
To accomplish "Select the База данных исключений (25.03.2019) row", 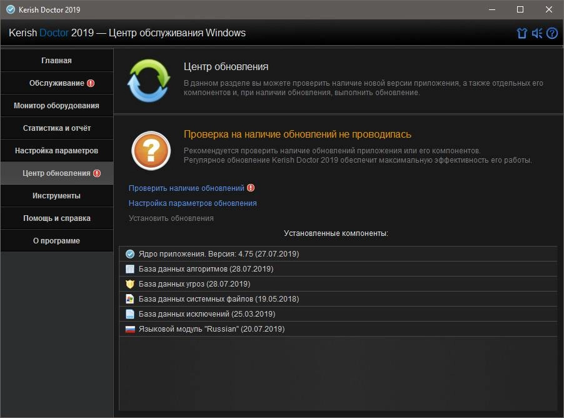I will pyautogui.click(x=338, y=314).
